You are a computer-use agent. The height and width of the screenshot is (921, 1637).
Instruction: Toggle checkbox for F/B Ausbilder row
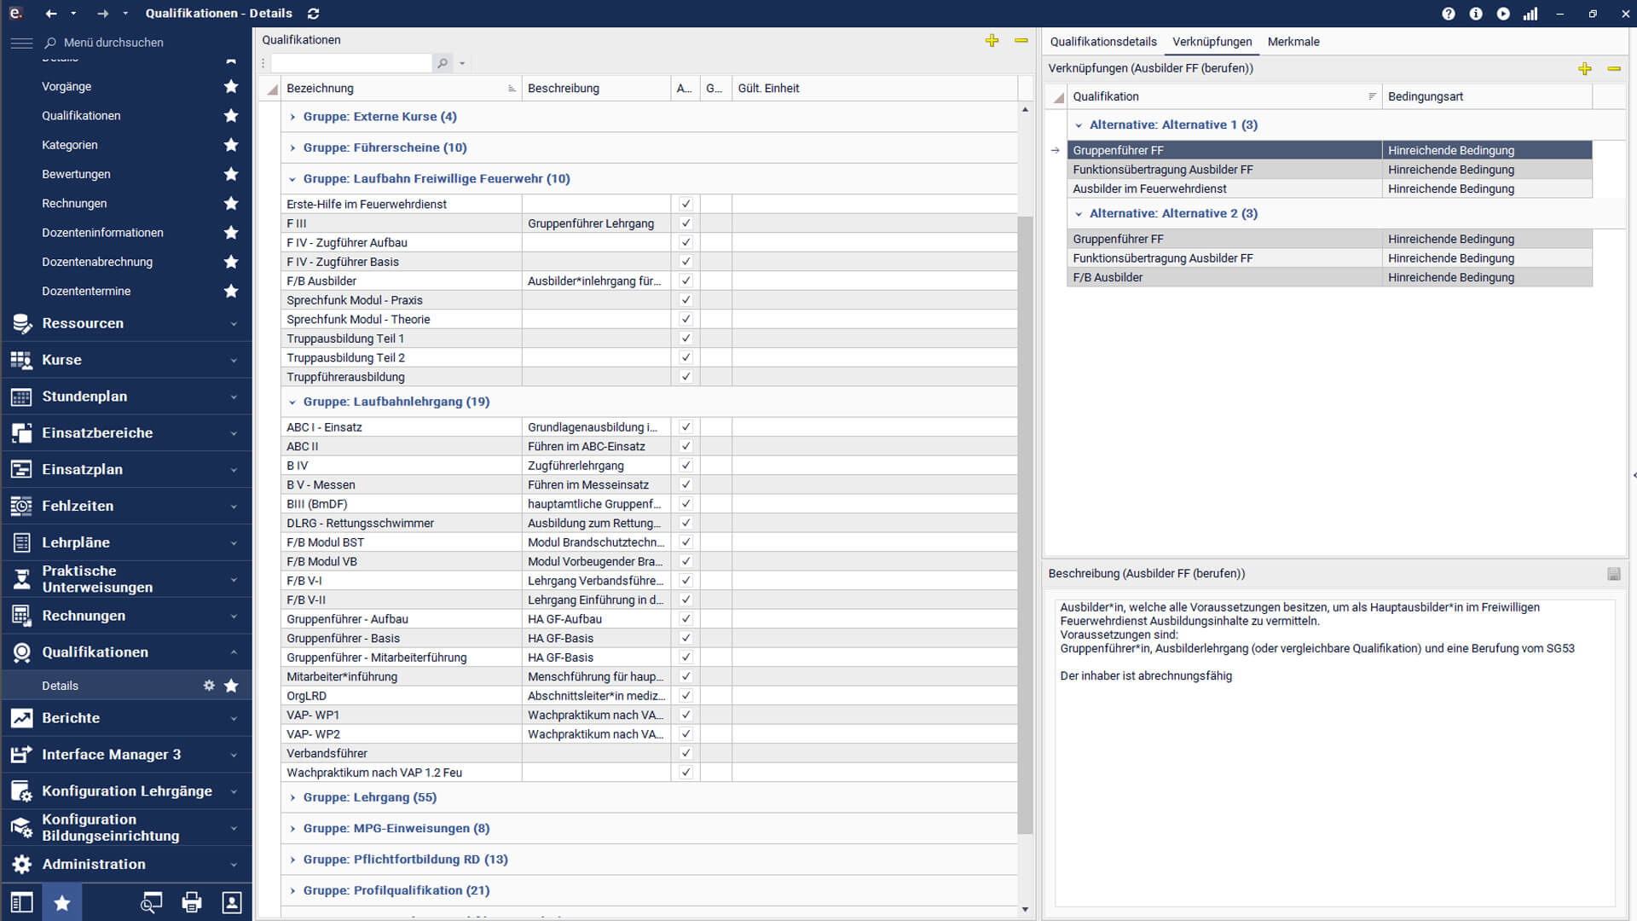pyautogui.click(x=685, y=281)
